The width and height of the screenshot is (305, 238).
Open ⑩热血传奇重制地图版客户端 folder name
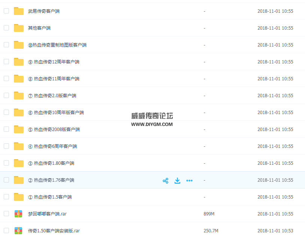click(57, 45)
